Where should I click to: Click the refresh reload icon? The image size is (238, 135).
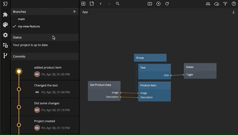(167, 4)
